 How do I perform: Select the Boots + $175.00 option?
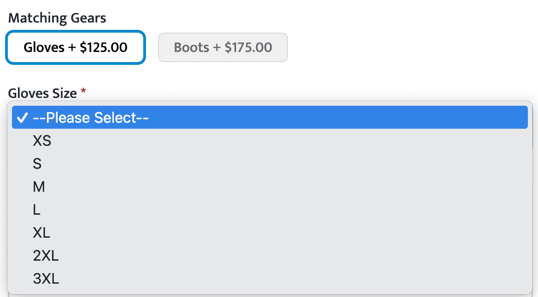pos(223,47)
